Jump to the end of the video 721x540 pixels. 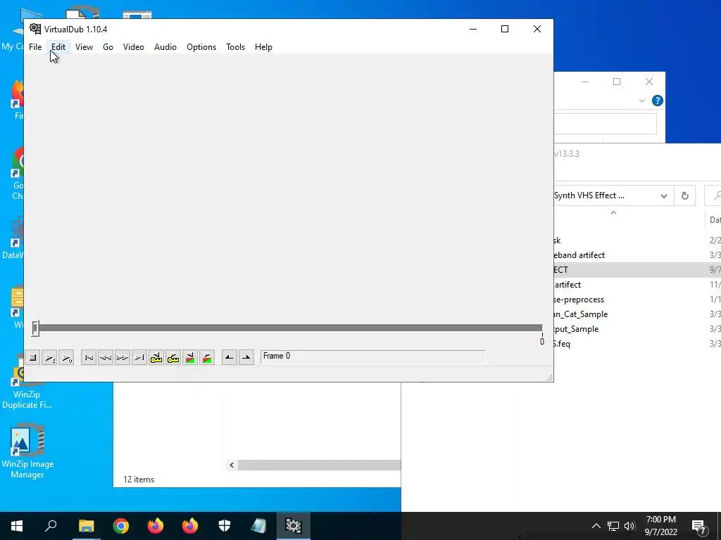tap(139, 358)
